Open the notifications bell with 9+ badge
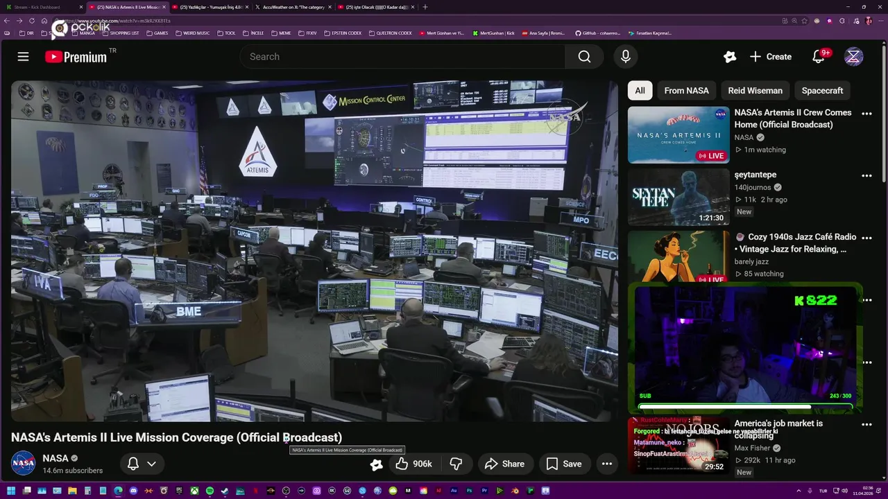 819,57
